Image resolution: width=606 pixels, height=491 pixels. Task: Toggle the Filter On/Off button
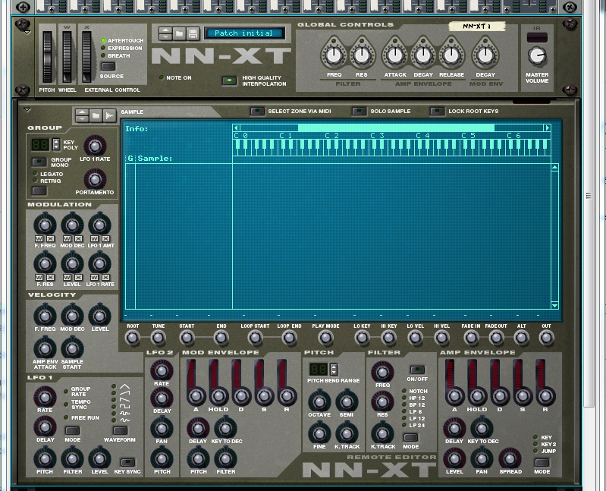416,370
